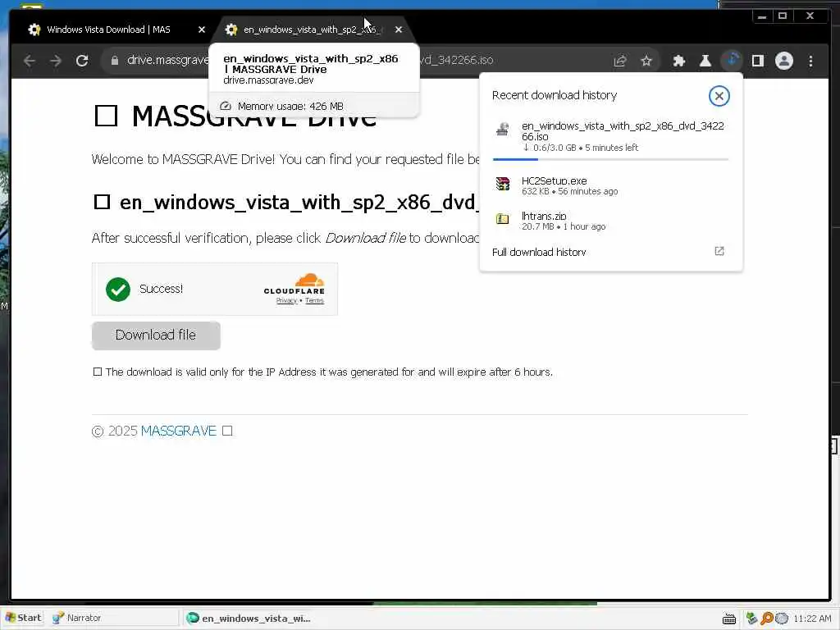Click the keyboard icon in system tray

[x=729, y=619]
